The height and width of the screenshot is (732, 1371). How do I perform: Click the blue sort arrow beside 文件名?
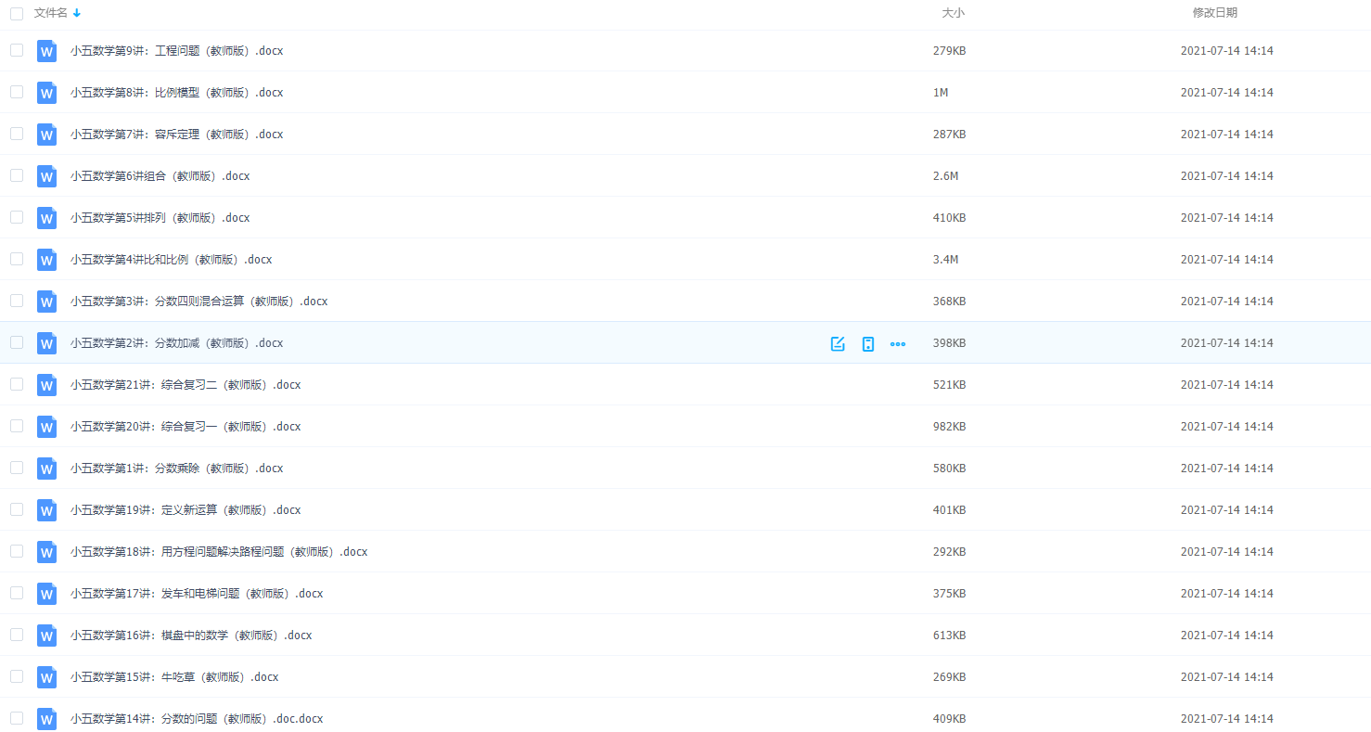[77, 13]
